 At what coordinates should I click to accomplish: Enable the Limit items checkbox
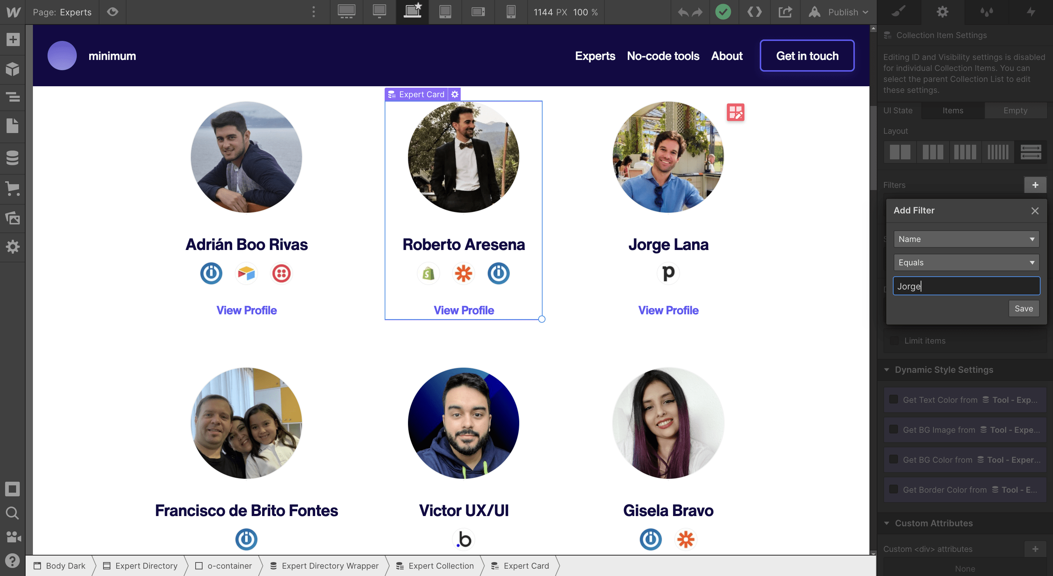pyautogui.click(x=894, y=341)
